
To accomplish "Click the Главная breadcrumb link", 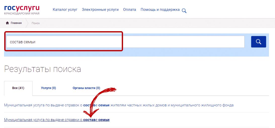I will tap(16, 23).
